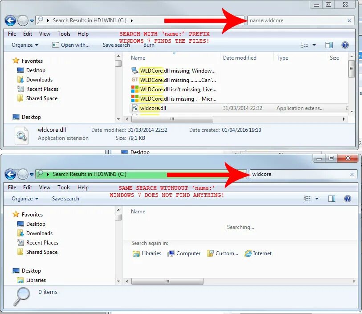The image size is (362, 314).
Task: Click scroll down arrow in top sidebar
Action: coord(118,119)
